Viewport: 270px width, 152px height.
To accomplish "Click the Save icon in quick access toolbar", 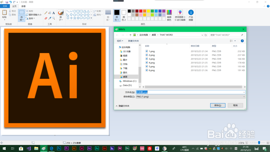I will coord(7,2).
